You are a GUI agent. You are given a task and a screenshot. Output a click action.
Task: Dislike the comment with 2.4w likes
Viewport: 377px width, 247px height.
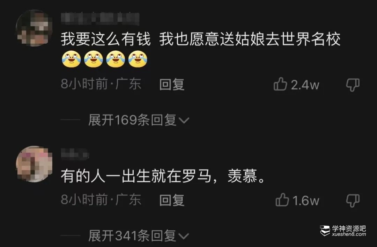point(353,85)
